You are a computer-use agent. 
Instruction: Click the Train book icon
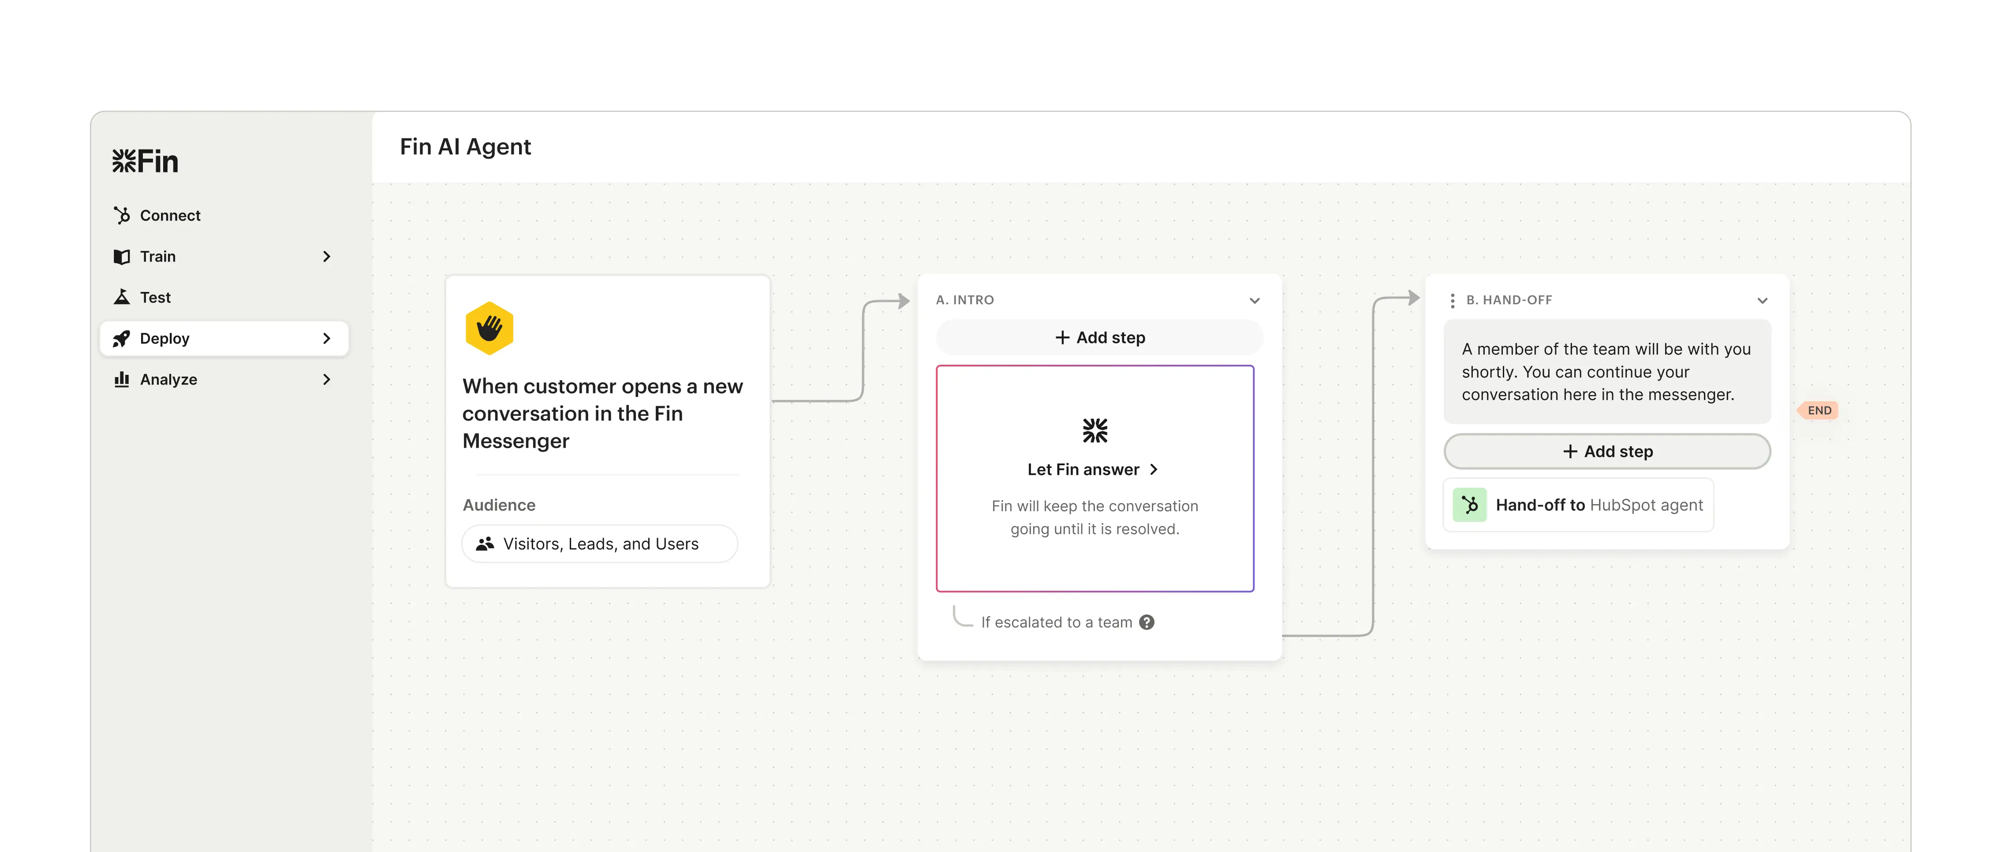(123, 257)
